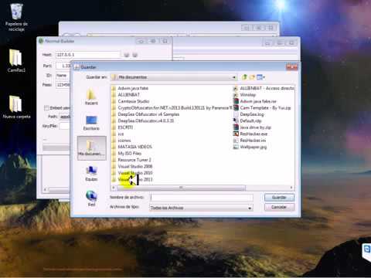Viewport: 371px width, 278px height.
Task: Select the CryptoObfuscator for .NET folder
Action: 172,108
